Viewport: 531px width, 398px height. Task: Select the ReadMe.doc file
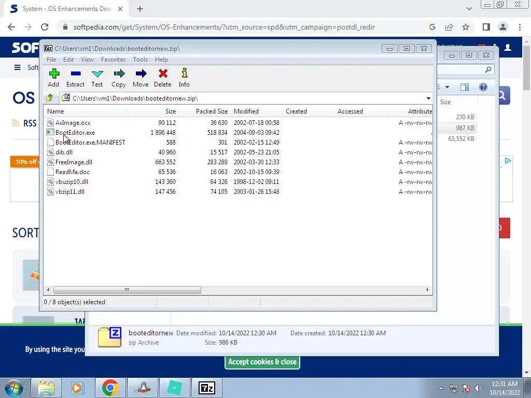click(73, 172)
